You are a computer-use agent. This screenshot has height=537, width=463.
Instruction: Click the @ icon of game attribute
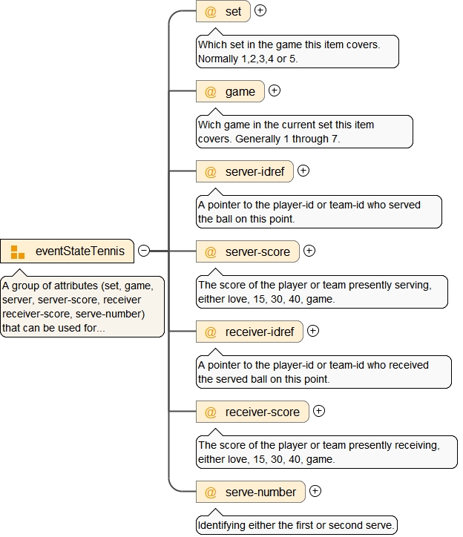tap(211, 92)
